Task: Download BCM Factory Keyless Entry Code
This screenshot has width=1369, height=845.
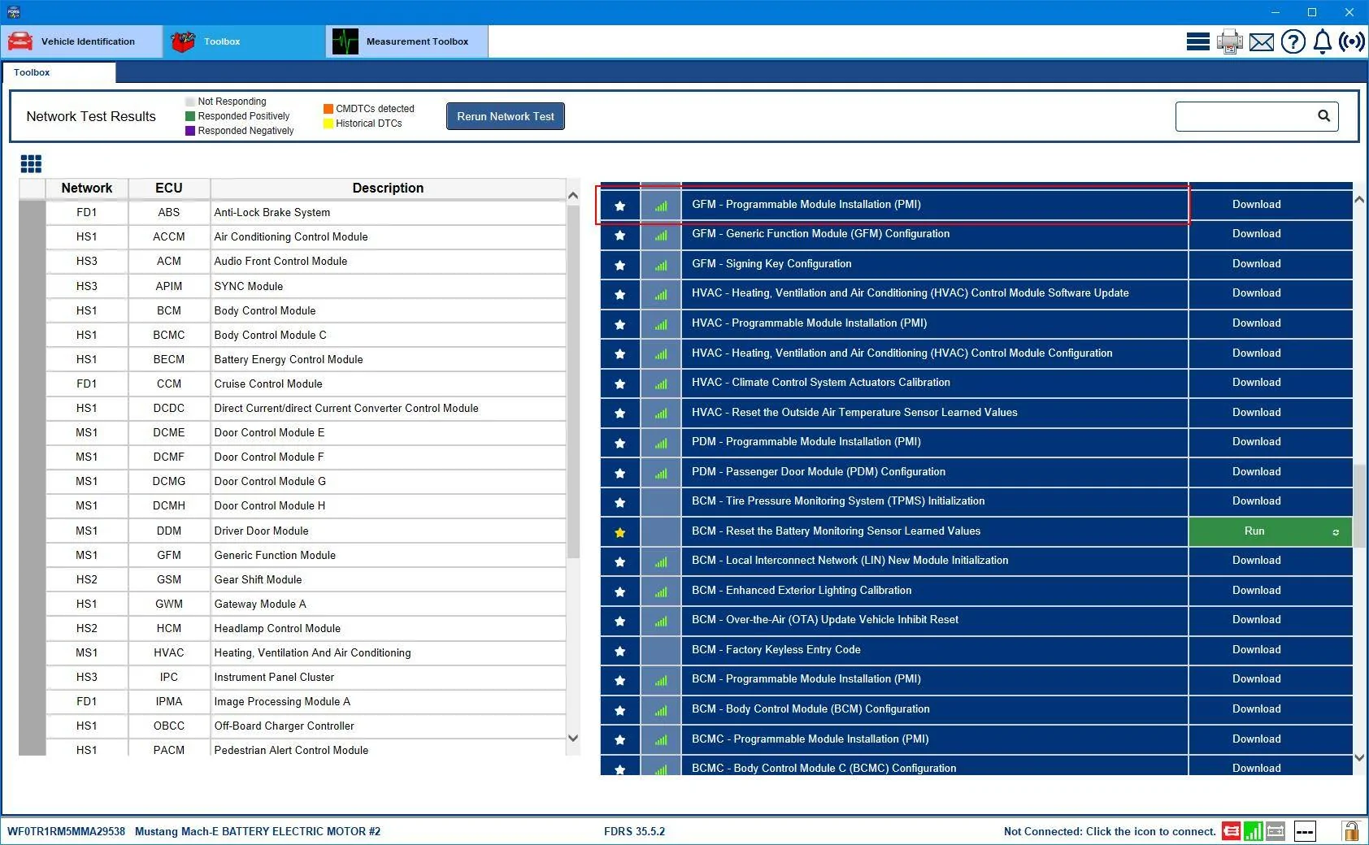Action: (1256, 650)
